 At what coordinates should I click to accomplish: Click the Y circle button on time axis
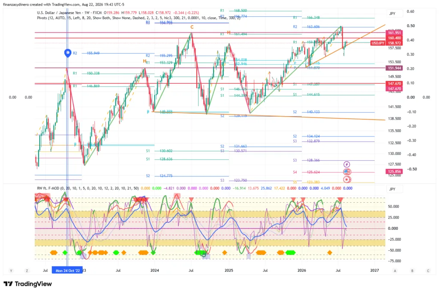[x=11, y=271]
